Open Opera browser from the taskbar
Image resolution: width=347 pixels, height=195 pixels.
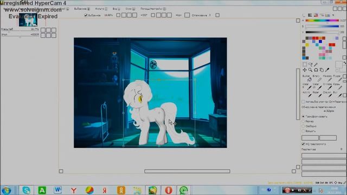click(169, 190)
